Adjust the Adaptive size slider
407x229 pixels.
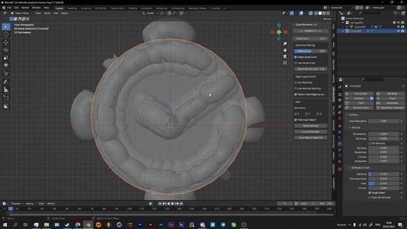(310, 51)
